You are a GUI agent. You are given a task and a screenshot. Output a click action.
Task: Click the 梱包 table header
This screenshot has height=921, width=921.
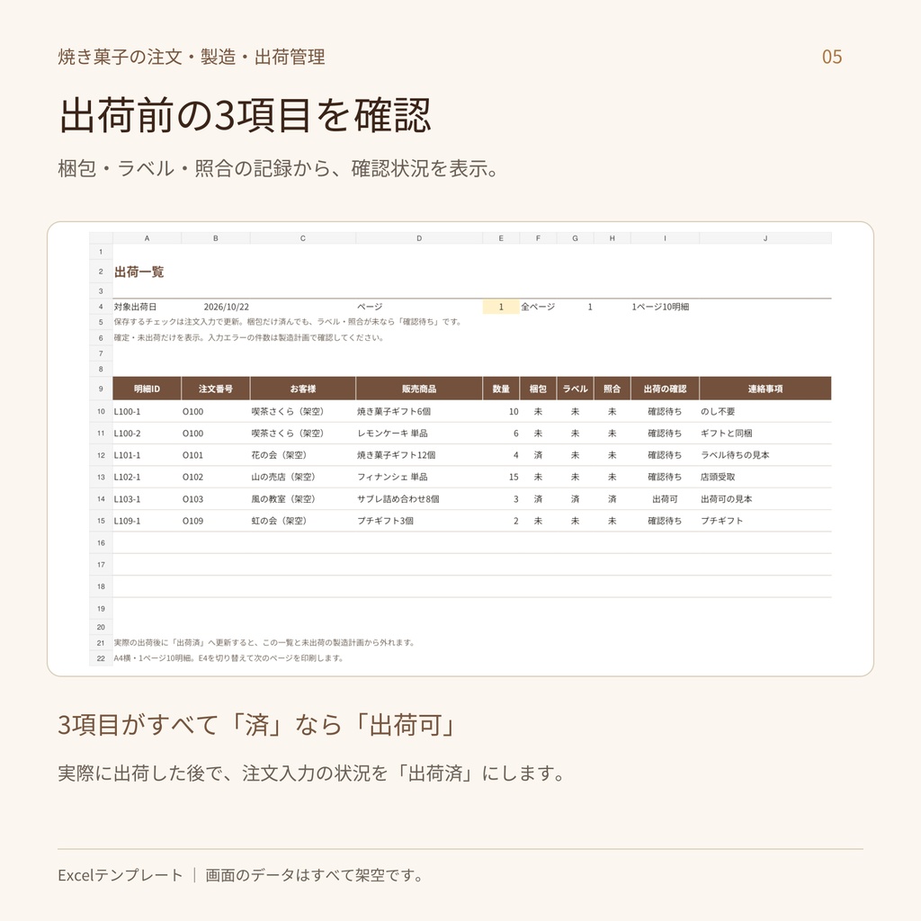point(538,389)
